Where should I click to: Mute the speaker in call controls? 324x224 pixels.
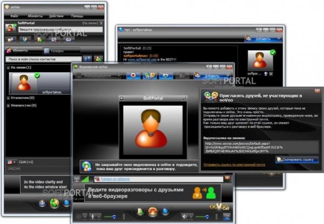(x=184, y=216)
